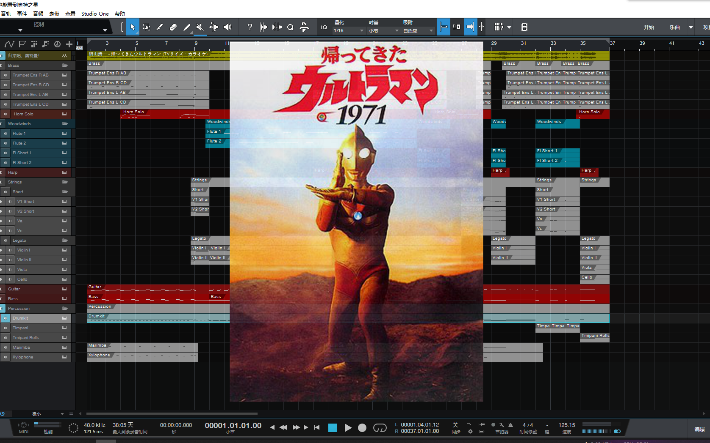Open the 音轨 menu

[x=6, y=14]
